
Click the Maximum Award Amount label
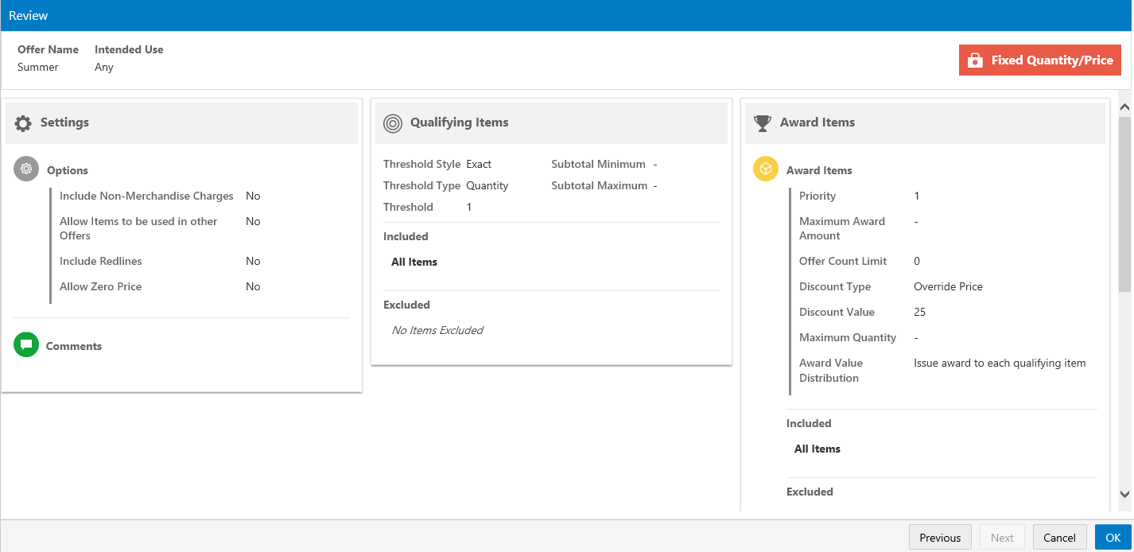842,228
